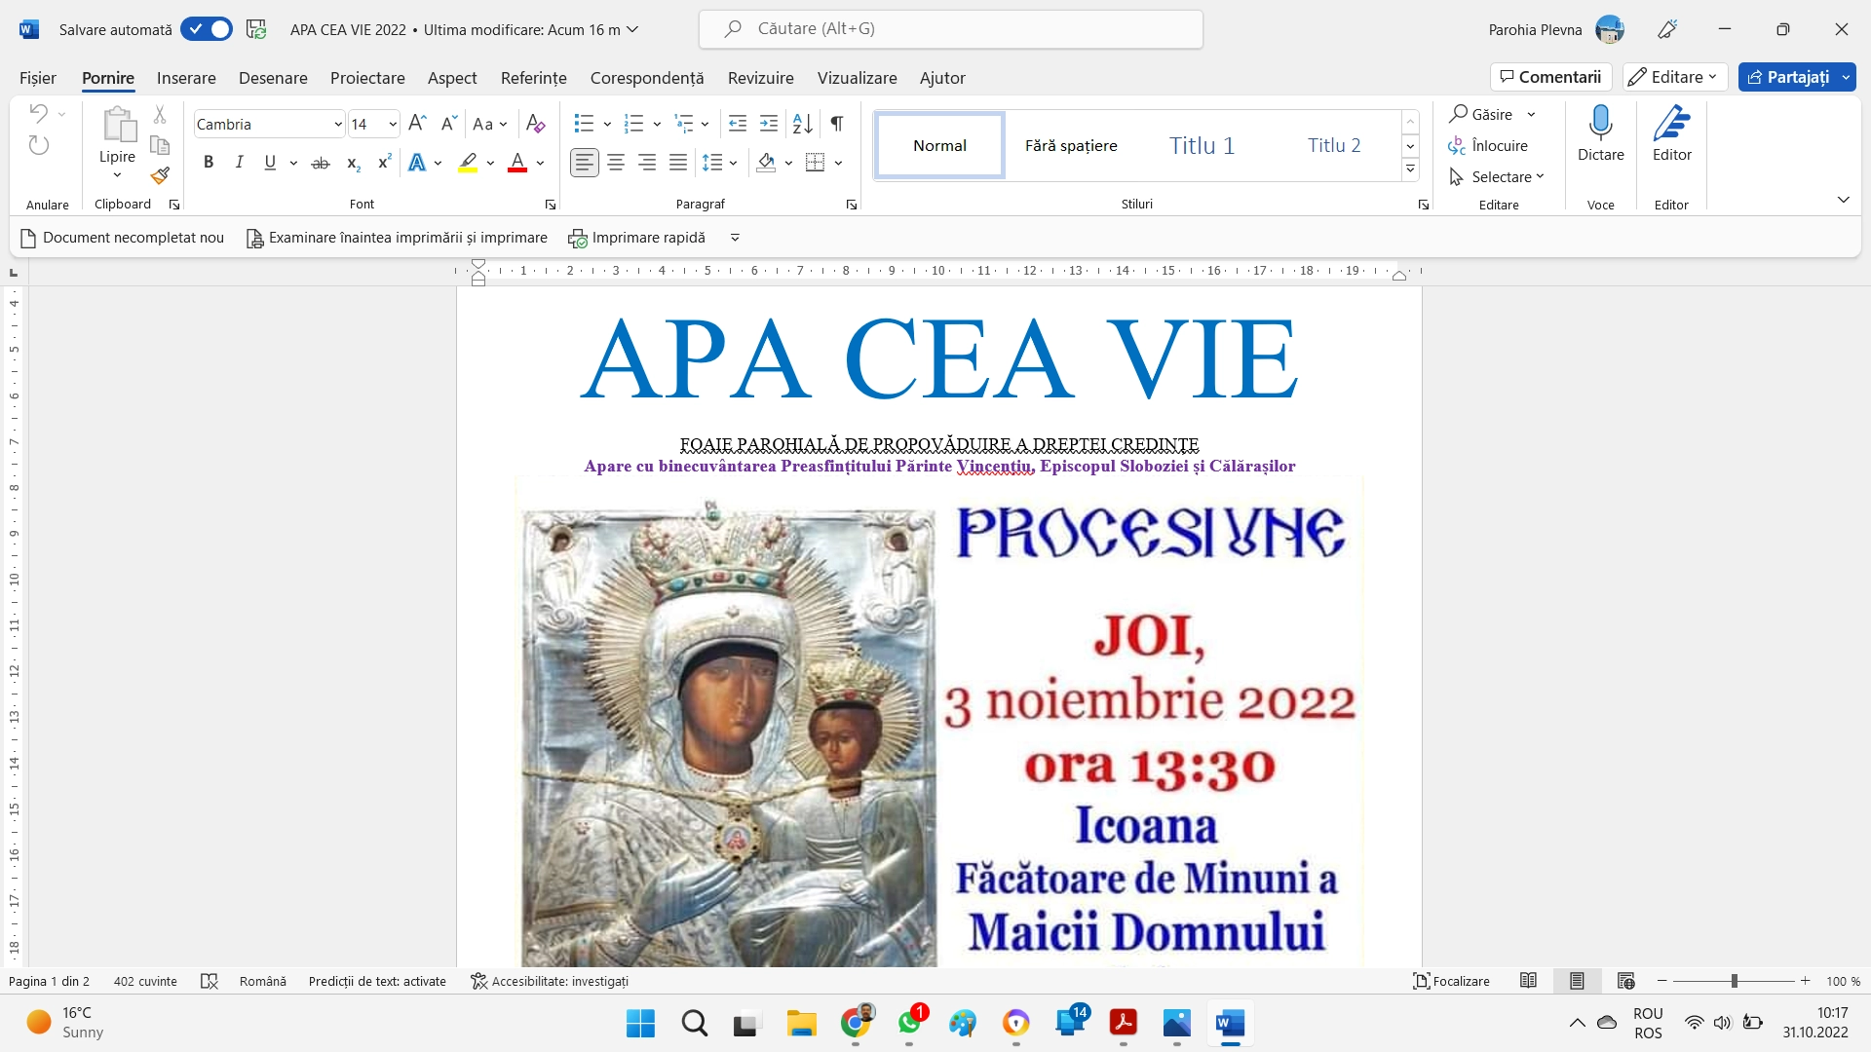This screenshot has height=1052, width=1871.
Task: Click Document necompletat nou
Action: point(122,238)
